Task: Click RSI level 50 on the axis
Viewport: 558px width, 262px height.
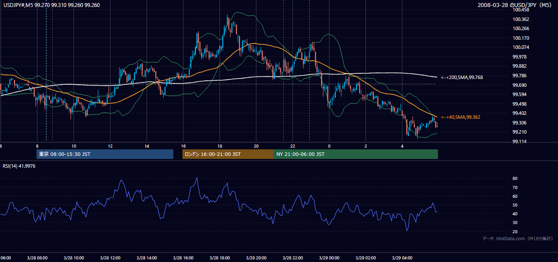Action: pyautogui.click(x=515, y=205)
